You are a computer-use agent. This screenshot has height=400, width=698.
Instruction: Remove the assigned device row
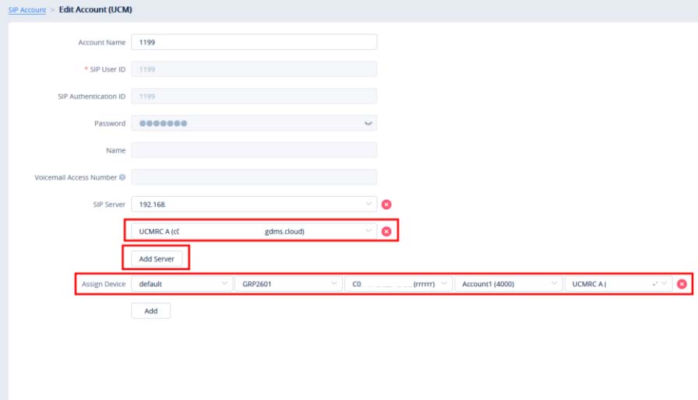click(x=682, y=284)
